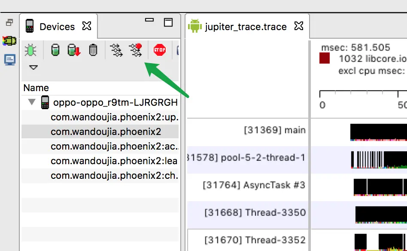407x251 pixels.
Task: Click the main thread black timeline bar
Action: click(x=378, y=132)
